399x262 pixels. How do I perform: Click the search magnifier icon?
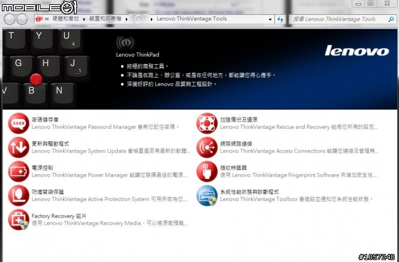coord(391,19)
